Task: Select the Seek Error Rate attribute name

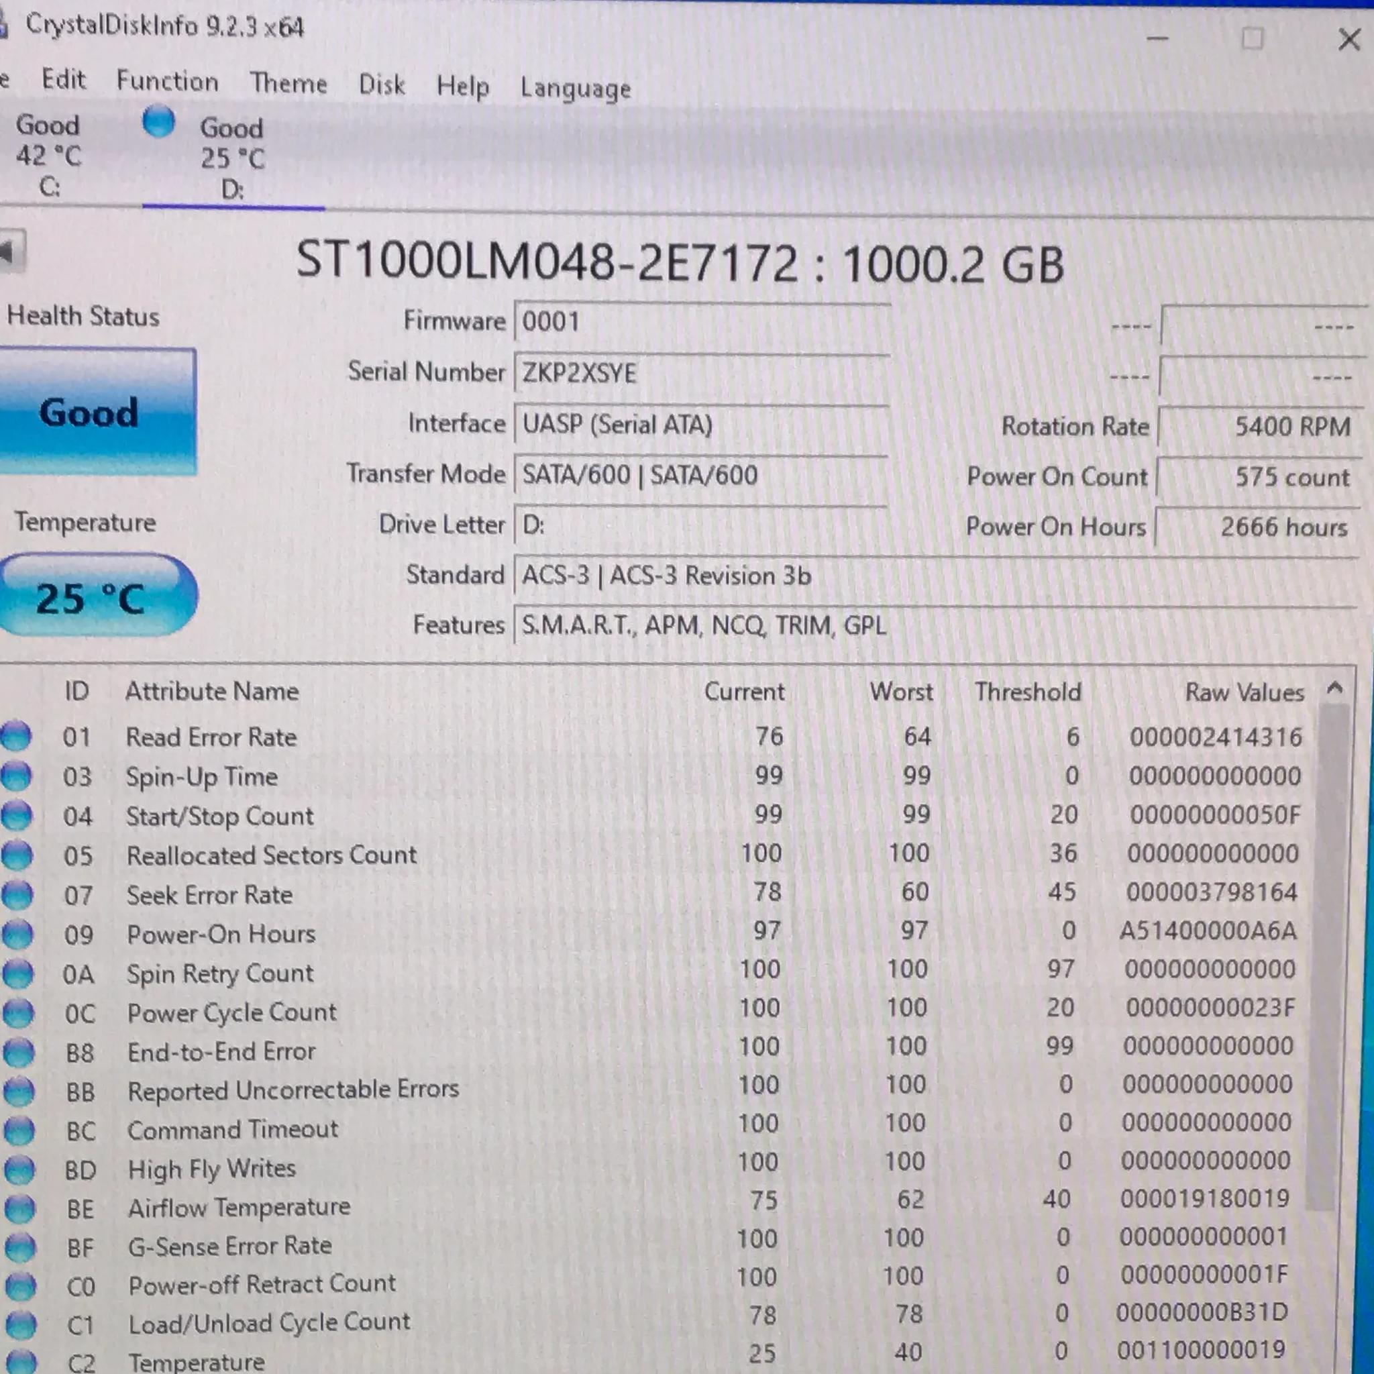Action: point(210,895)
